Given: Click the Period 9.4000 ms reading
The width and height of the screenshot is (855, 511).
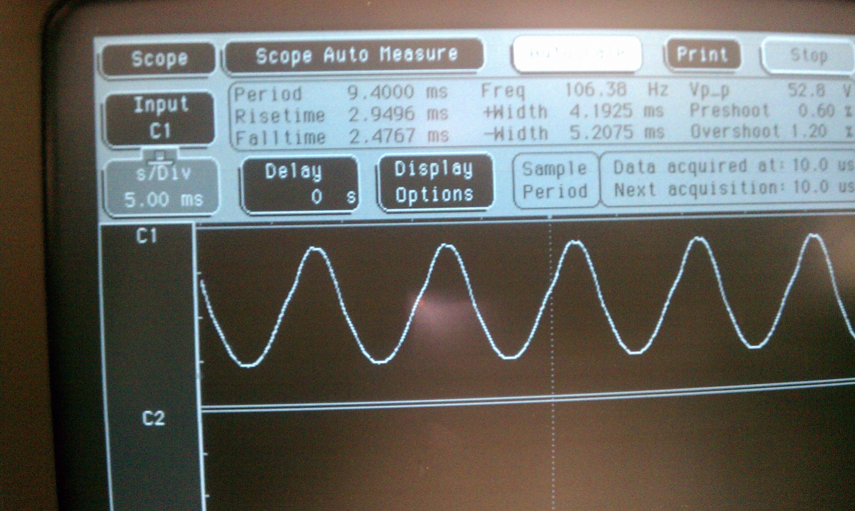Looking at the screenshot, I should click(x=340, y=93).
